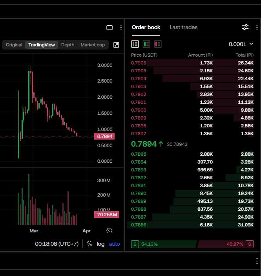261x276 pixels.
Task: Switch to Last trades tab
Action: 184,27
